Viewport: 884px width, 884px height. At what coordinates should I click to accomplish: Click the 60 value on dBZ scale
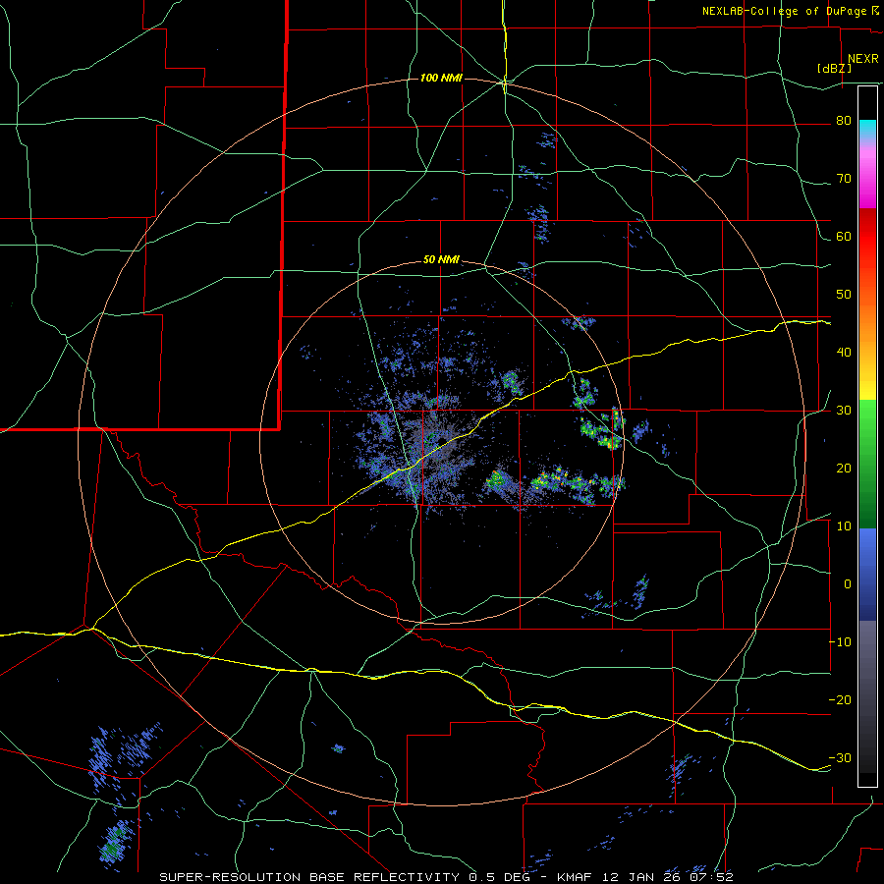[x=844, y=236]
